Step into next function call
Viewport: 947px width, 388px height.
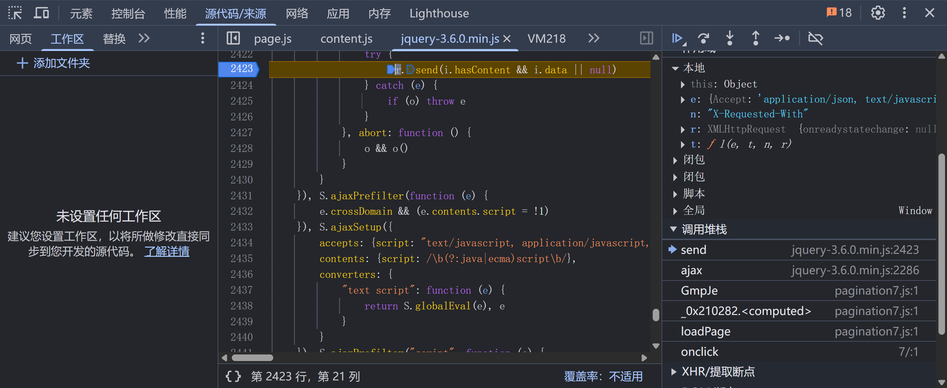pyautogui.click(x=729, y=38)
